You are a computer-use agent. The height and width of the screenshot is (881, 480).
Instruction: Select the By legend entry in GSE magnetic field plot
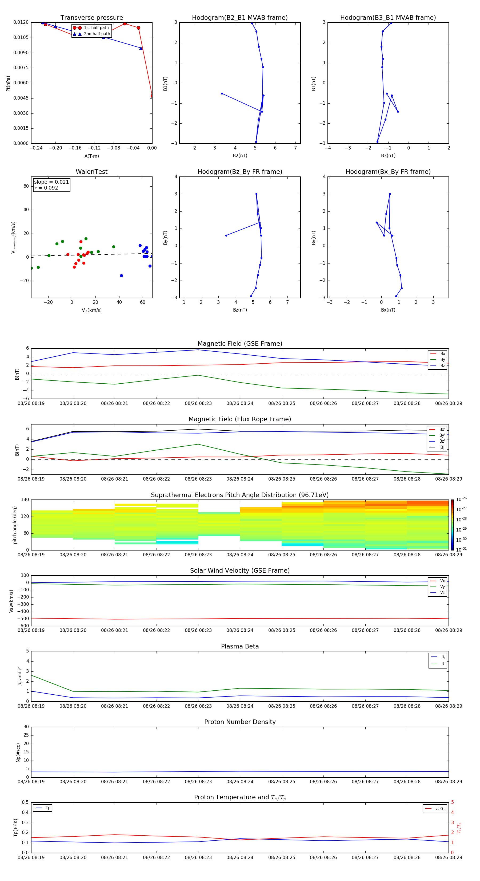[438, 359]
